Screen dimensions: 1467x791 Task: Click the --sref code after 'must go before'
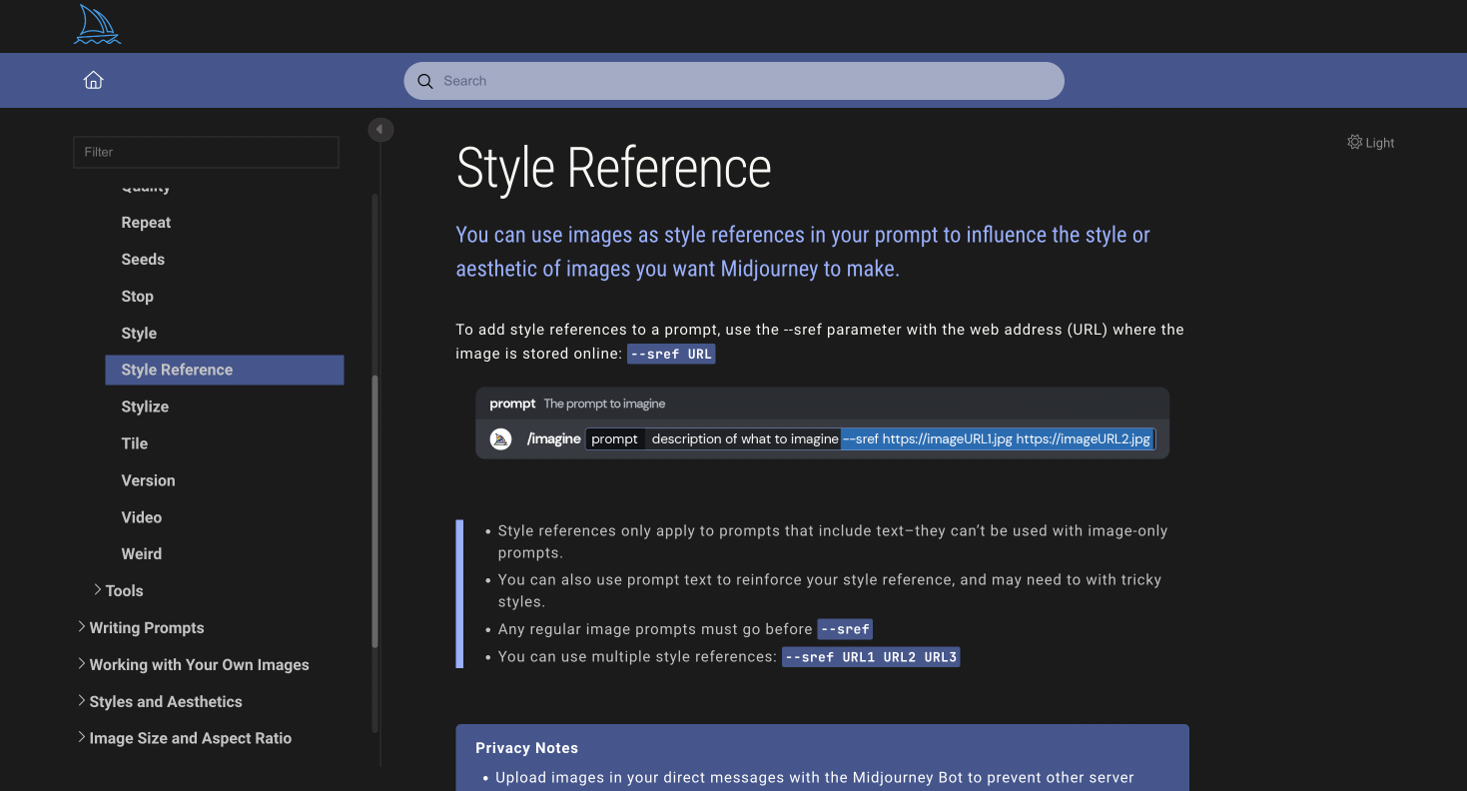coord(845,629)
